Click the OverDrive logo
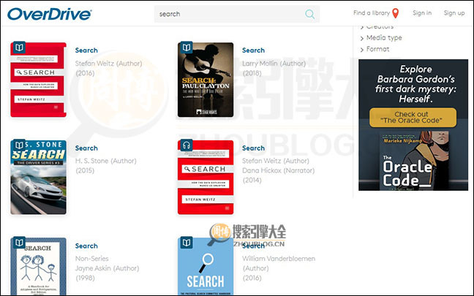Screen dimensions: 474x296 pyautogui.click(x=50, y=14)
